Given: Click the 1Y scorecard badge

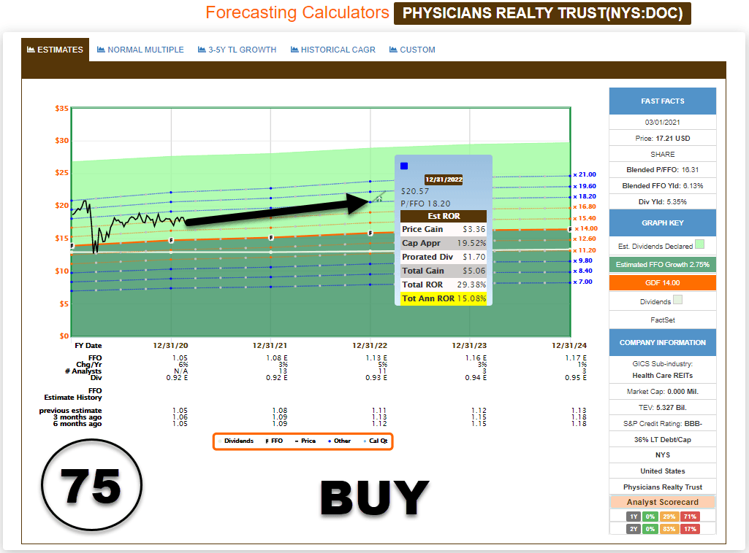Looking at the screenshot, I should 634,517.
